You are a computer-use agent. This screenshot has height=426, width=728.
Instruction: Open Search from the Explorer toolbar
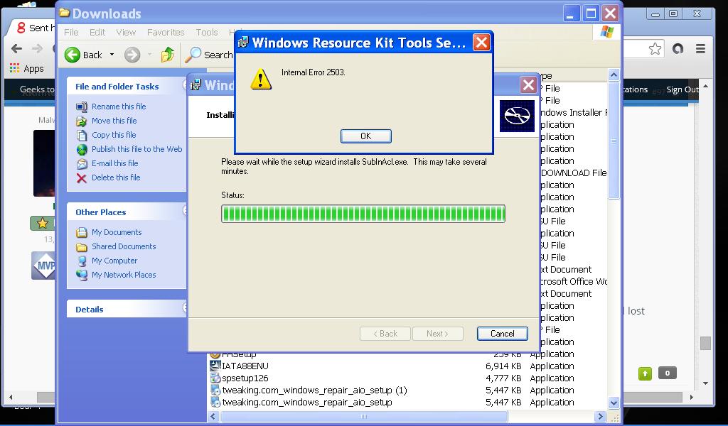[x=209, y=55]
